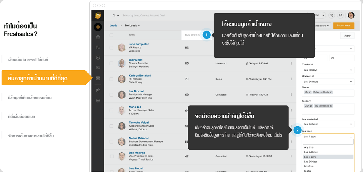Screen dimensions: 363x172
Task: Select the เชื่อมต่อกับ email ได้ทันที tab
Action: (x=28, y=60)
